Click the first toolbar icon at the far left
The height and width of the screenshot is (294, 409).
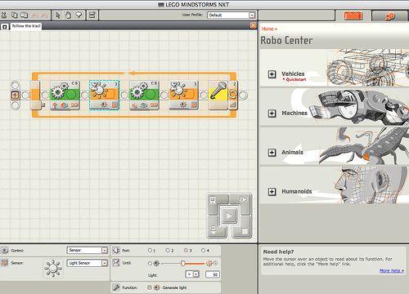[4, 16]
